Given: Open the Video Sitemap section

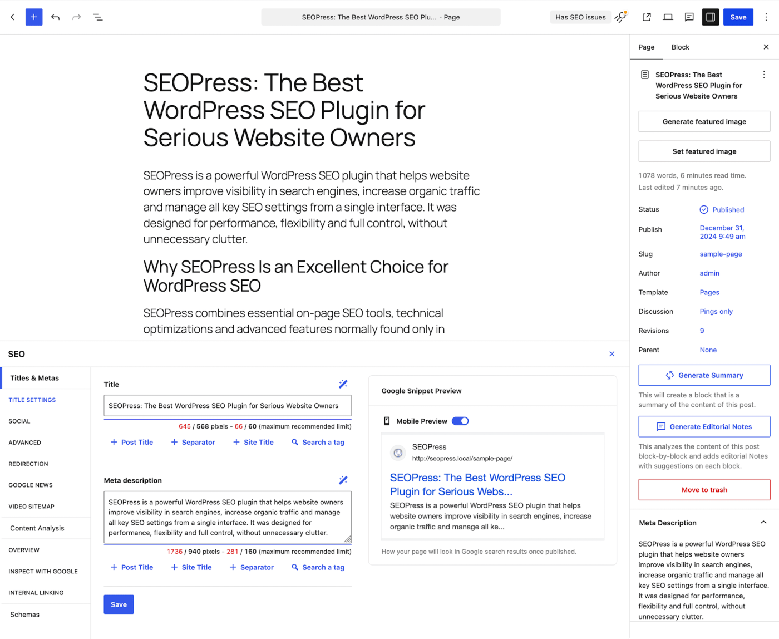Looking at the screenshot, I should (x=32, y=507).
